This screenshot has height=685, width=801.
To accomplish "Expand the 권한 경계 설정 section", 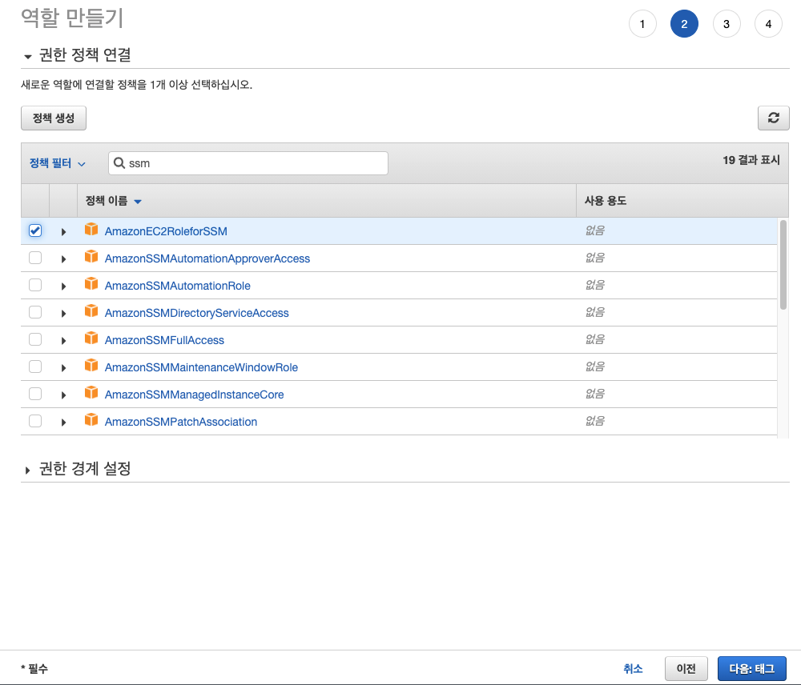I will click(x=27, y=470).
